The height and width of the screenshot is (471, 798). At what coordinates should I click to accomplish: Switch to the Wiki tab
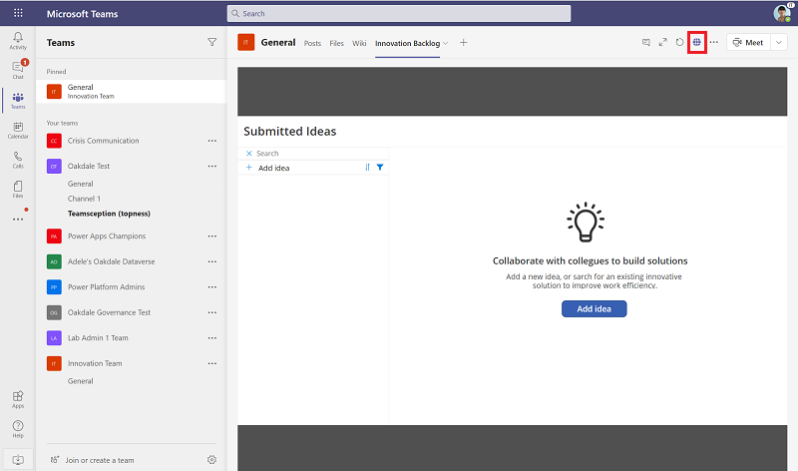tap(359, 43)
